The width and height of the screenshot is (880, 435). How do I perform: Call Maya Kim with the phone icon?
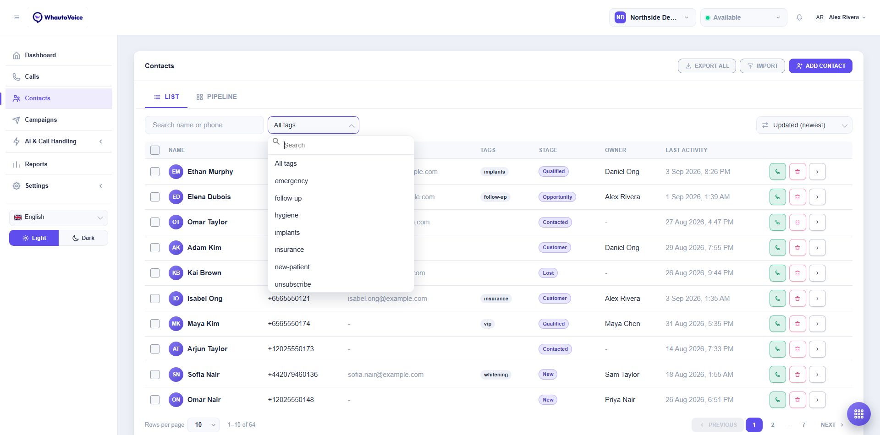coord(778,324)
